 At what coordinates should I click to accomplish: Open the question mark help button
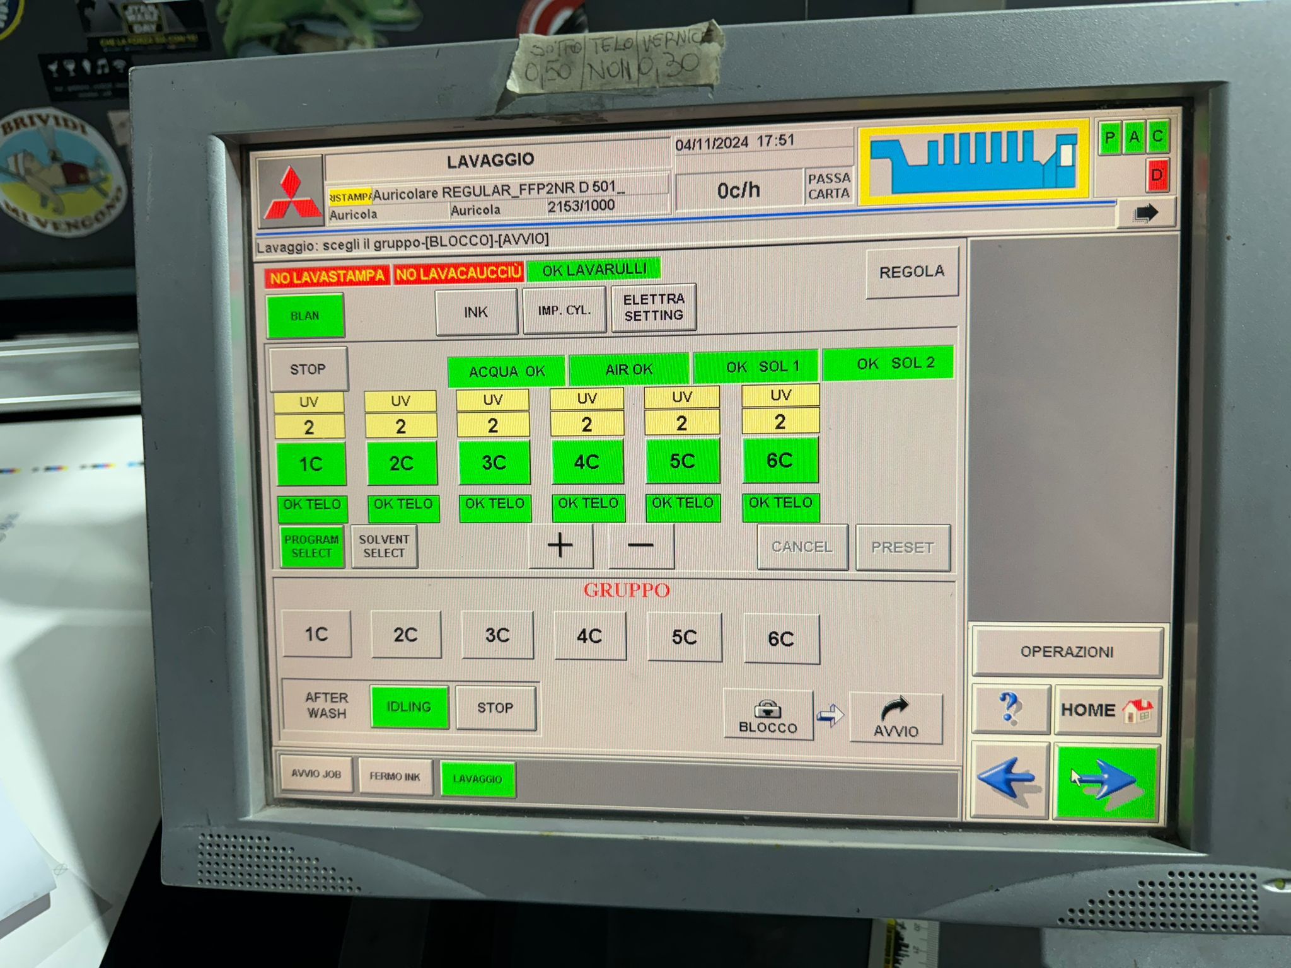1010,709
